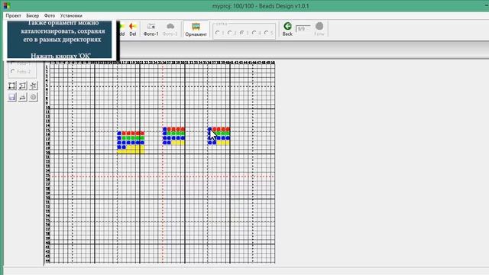Click the floppy disk save icon
The width and height of the screenshot is (489, 275).
point(12,97)
